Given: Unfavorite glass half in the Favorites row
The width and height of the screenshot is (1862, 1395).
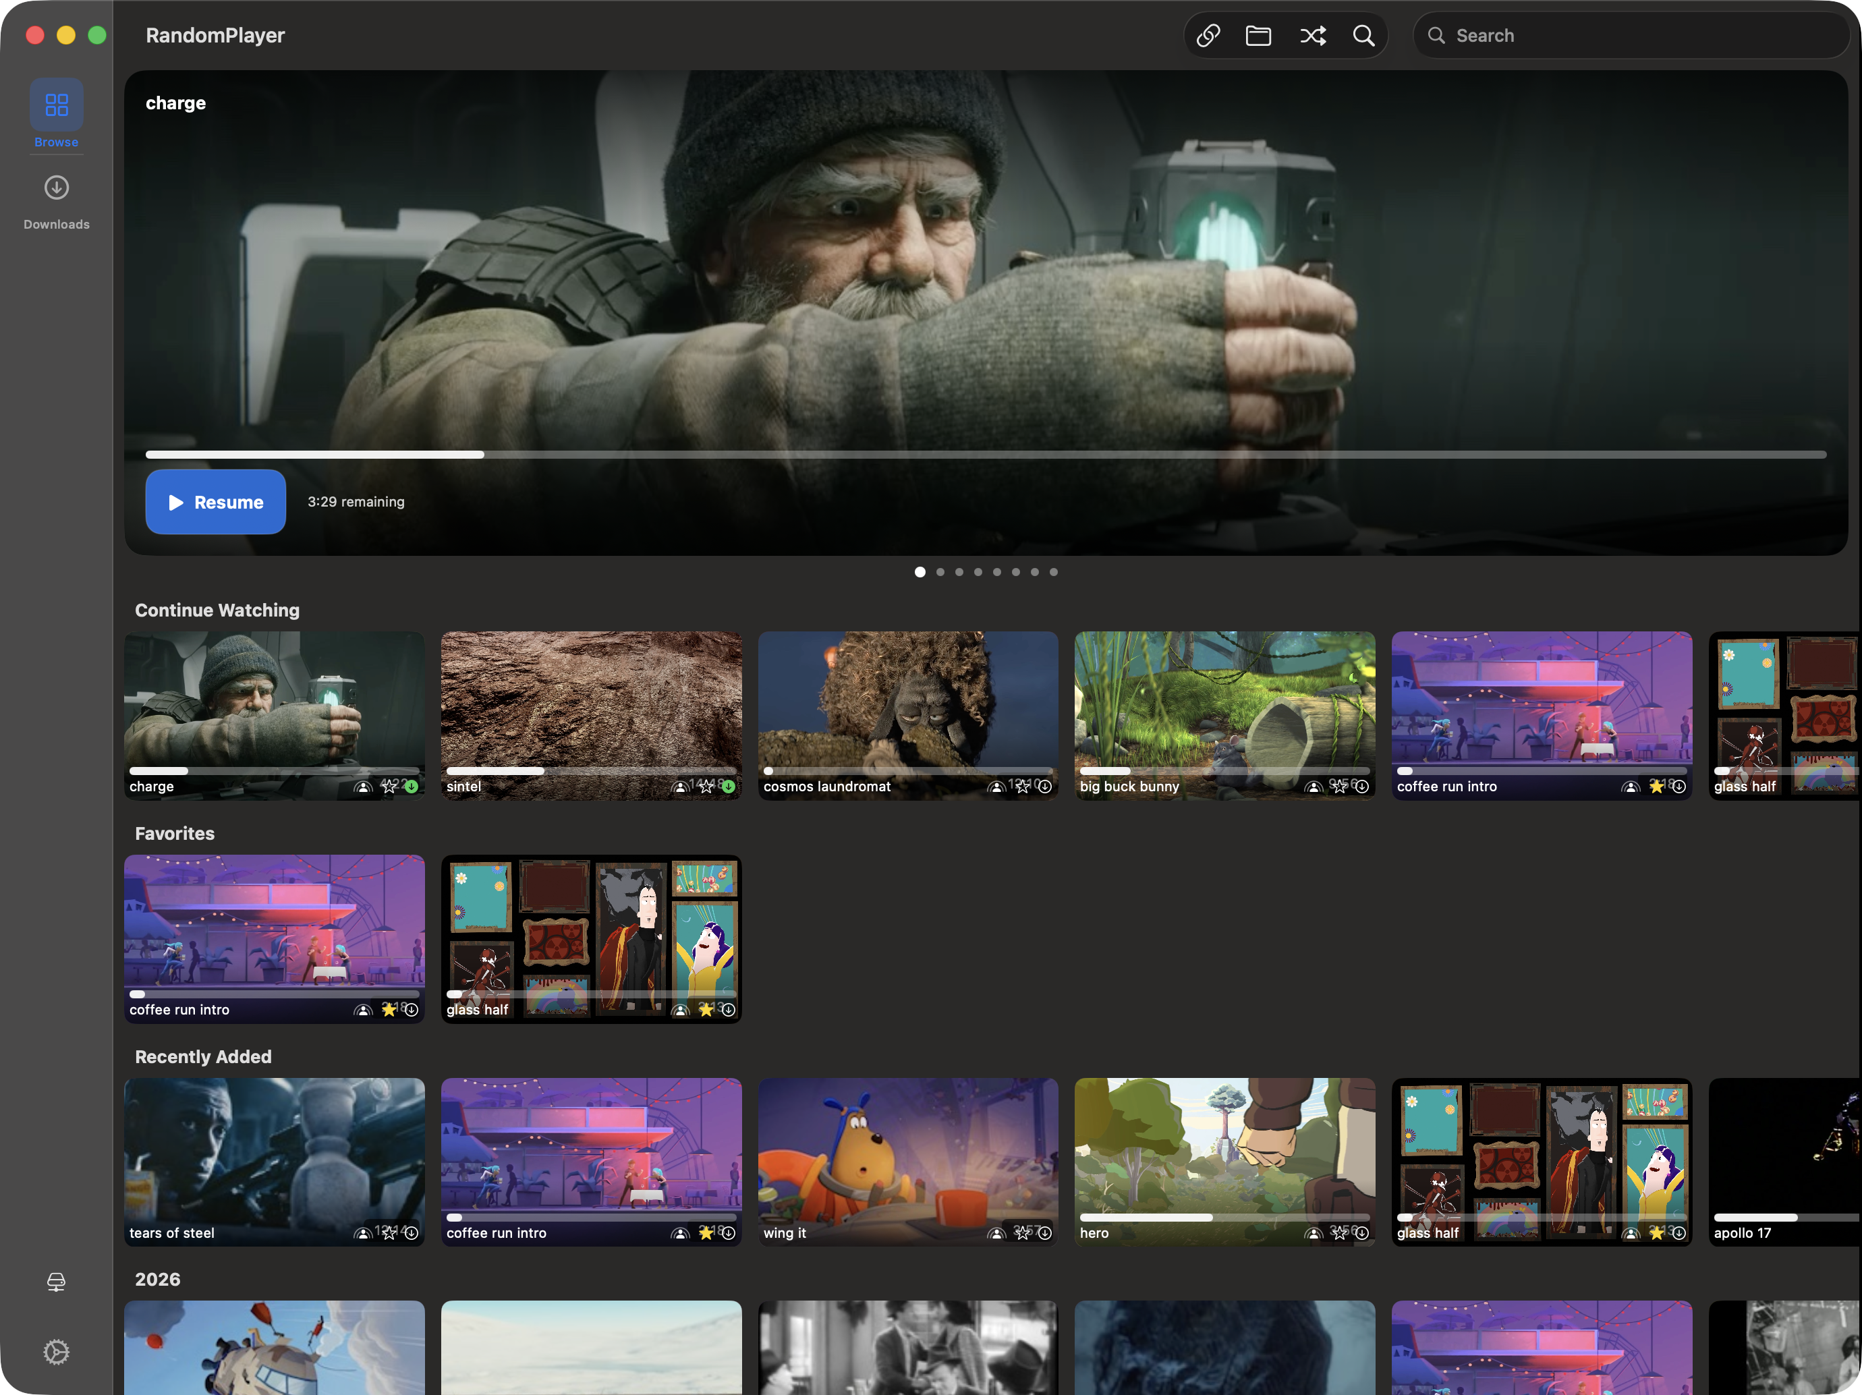Looking at the screenshot, I should coord(706,1009).
